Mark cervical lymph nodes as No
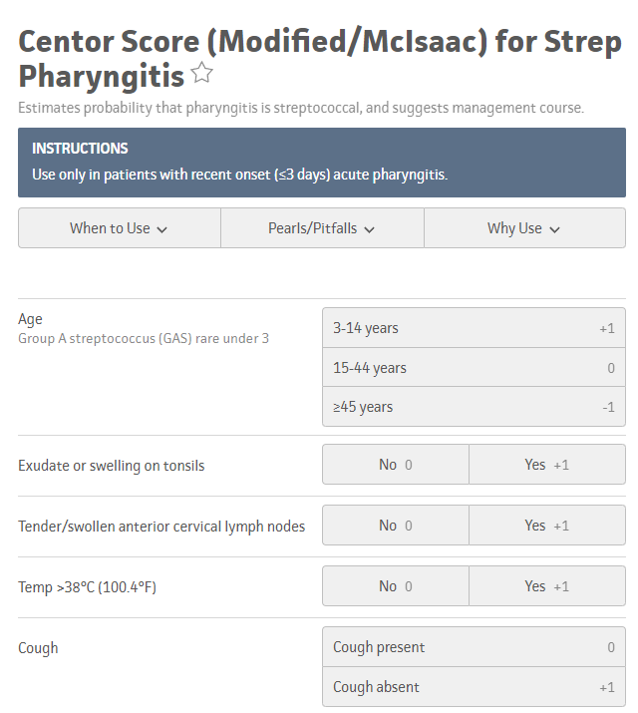The image size is (638, 713). click(x=395, y=526)
